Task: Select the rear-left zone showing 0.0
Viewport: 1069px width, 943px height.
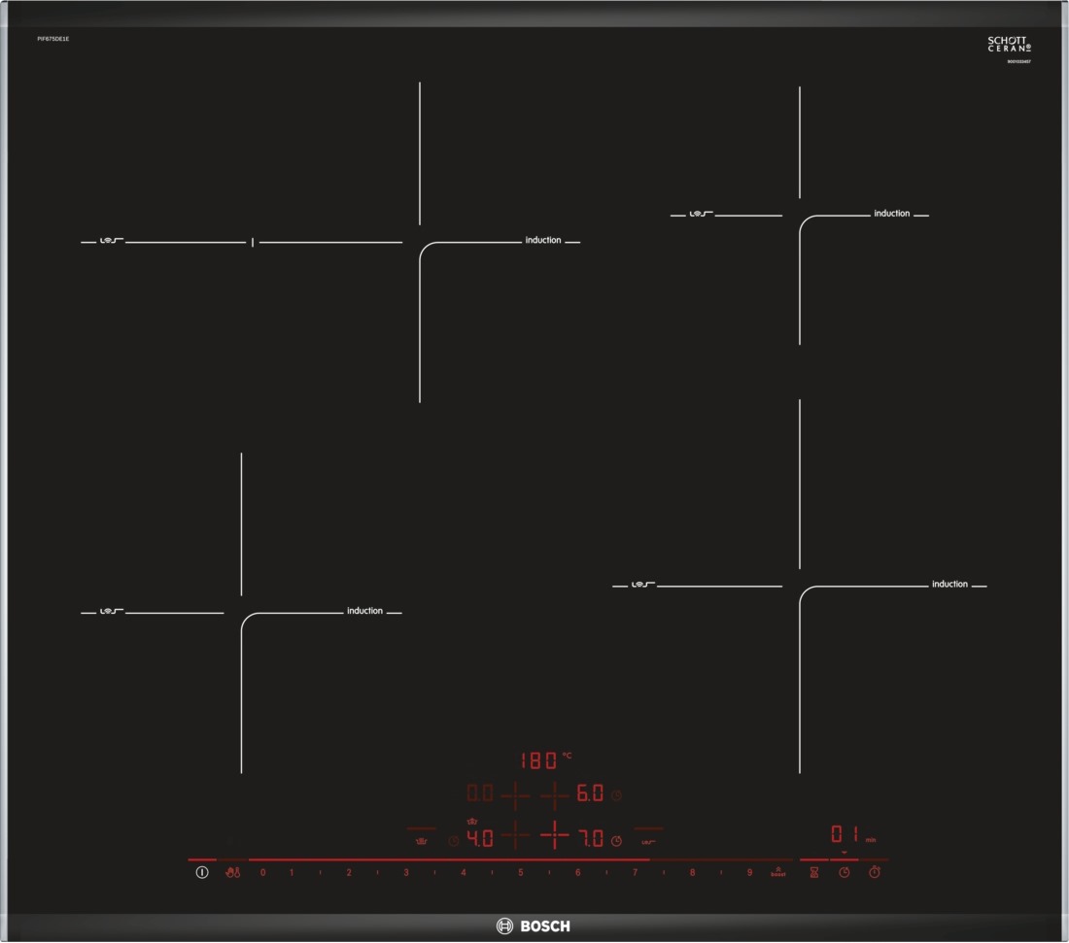Action: 480,793
